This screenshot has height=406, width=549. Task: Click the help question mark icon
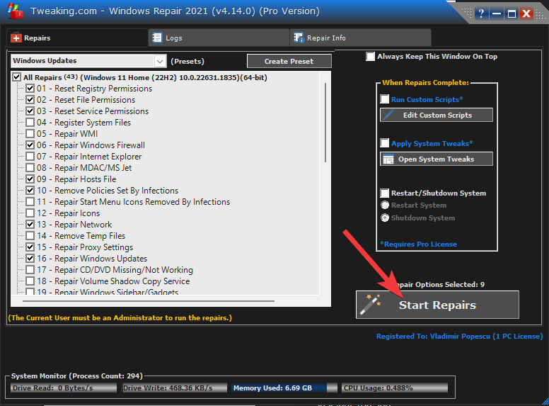pos(481,13)
